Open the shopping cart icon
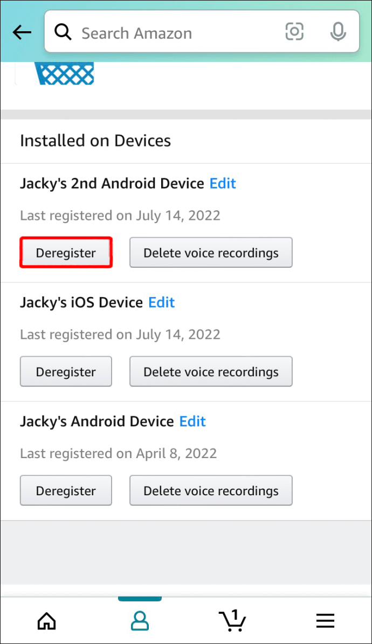 click(232, 621)
